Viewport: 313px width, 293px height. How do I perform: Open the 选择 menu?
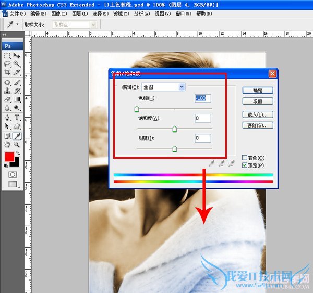(x=100, y=14)
